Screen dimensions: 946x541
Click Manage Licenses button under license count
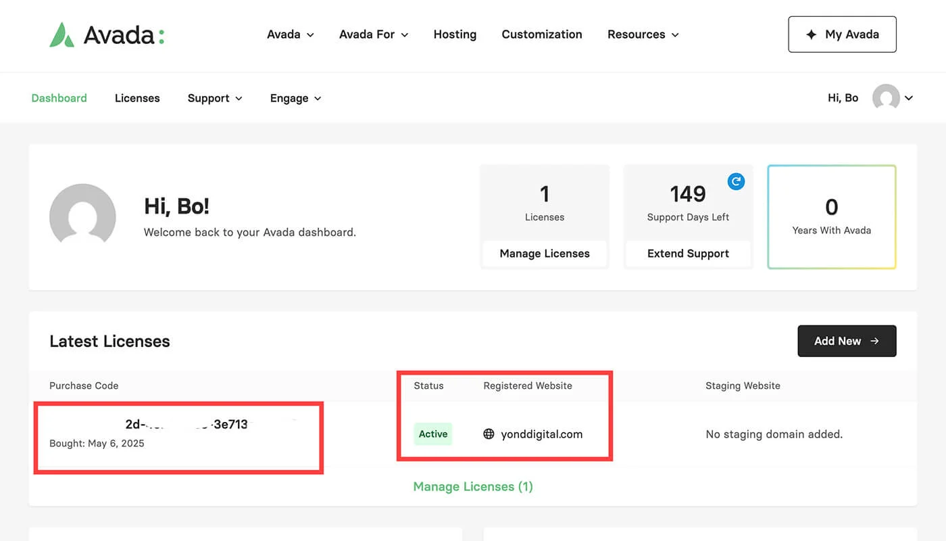tap(544, 254)
